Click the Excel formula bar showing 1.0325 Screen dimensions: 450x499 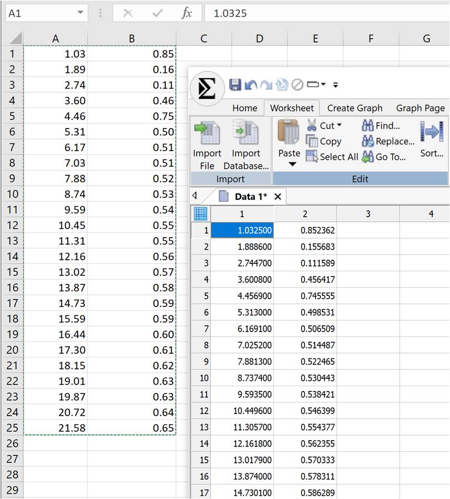click(325, 13)
